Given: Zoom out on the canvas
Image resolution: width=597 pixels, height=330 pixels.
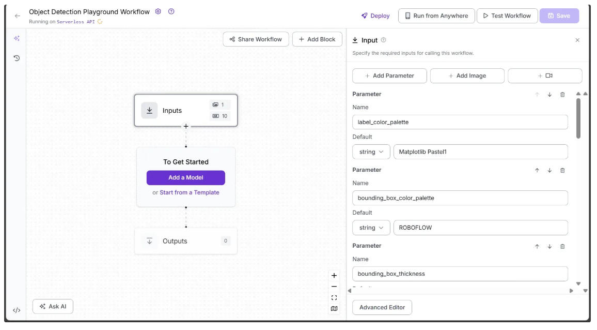Looking at the screenshot, I should pos(334,287).
